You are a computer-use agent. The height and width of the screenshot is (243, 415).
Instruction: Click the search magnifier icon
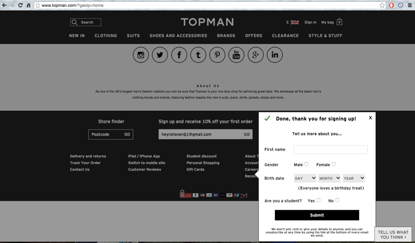point(75,22)
